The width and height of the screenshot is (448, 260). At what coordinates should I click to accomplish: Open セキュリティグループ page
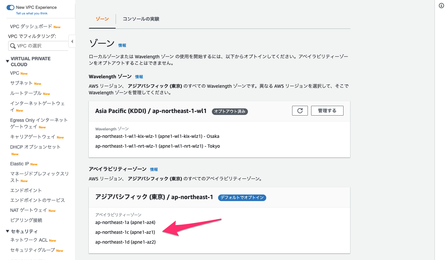click(32, 250)
